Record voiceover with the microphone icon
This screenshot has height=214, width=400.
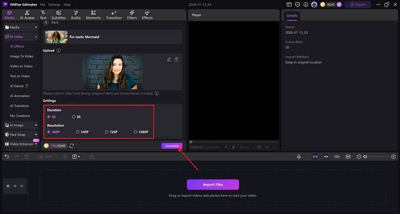(299, 157)
